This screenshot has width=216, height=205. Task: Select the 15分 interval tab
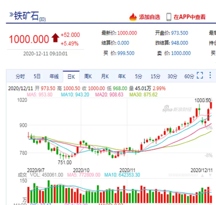(x=155, y=76)
